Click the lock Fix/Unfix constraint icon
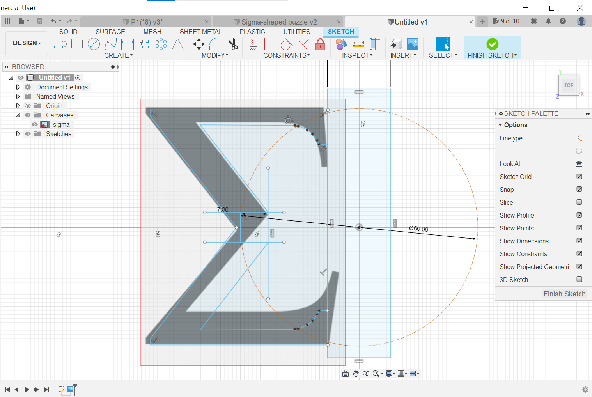This screenshot has height=397, width=592. coord(320,44)
